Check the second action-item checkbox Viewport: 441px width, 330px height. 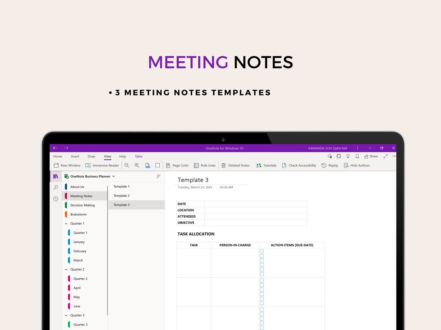pyautogui.click(x=262, y=255)
